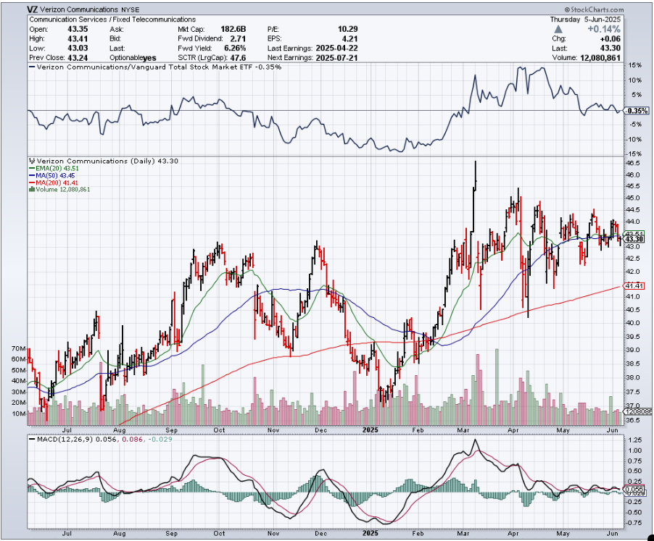Click the EMA(20) 43.51 legend label

click(x=57, y=168)
